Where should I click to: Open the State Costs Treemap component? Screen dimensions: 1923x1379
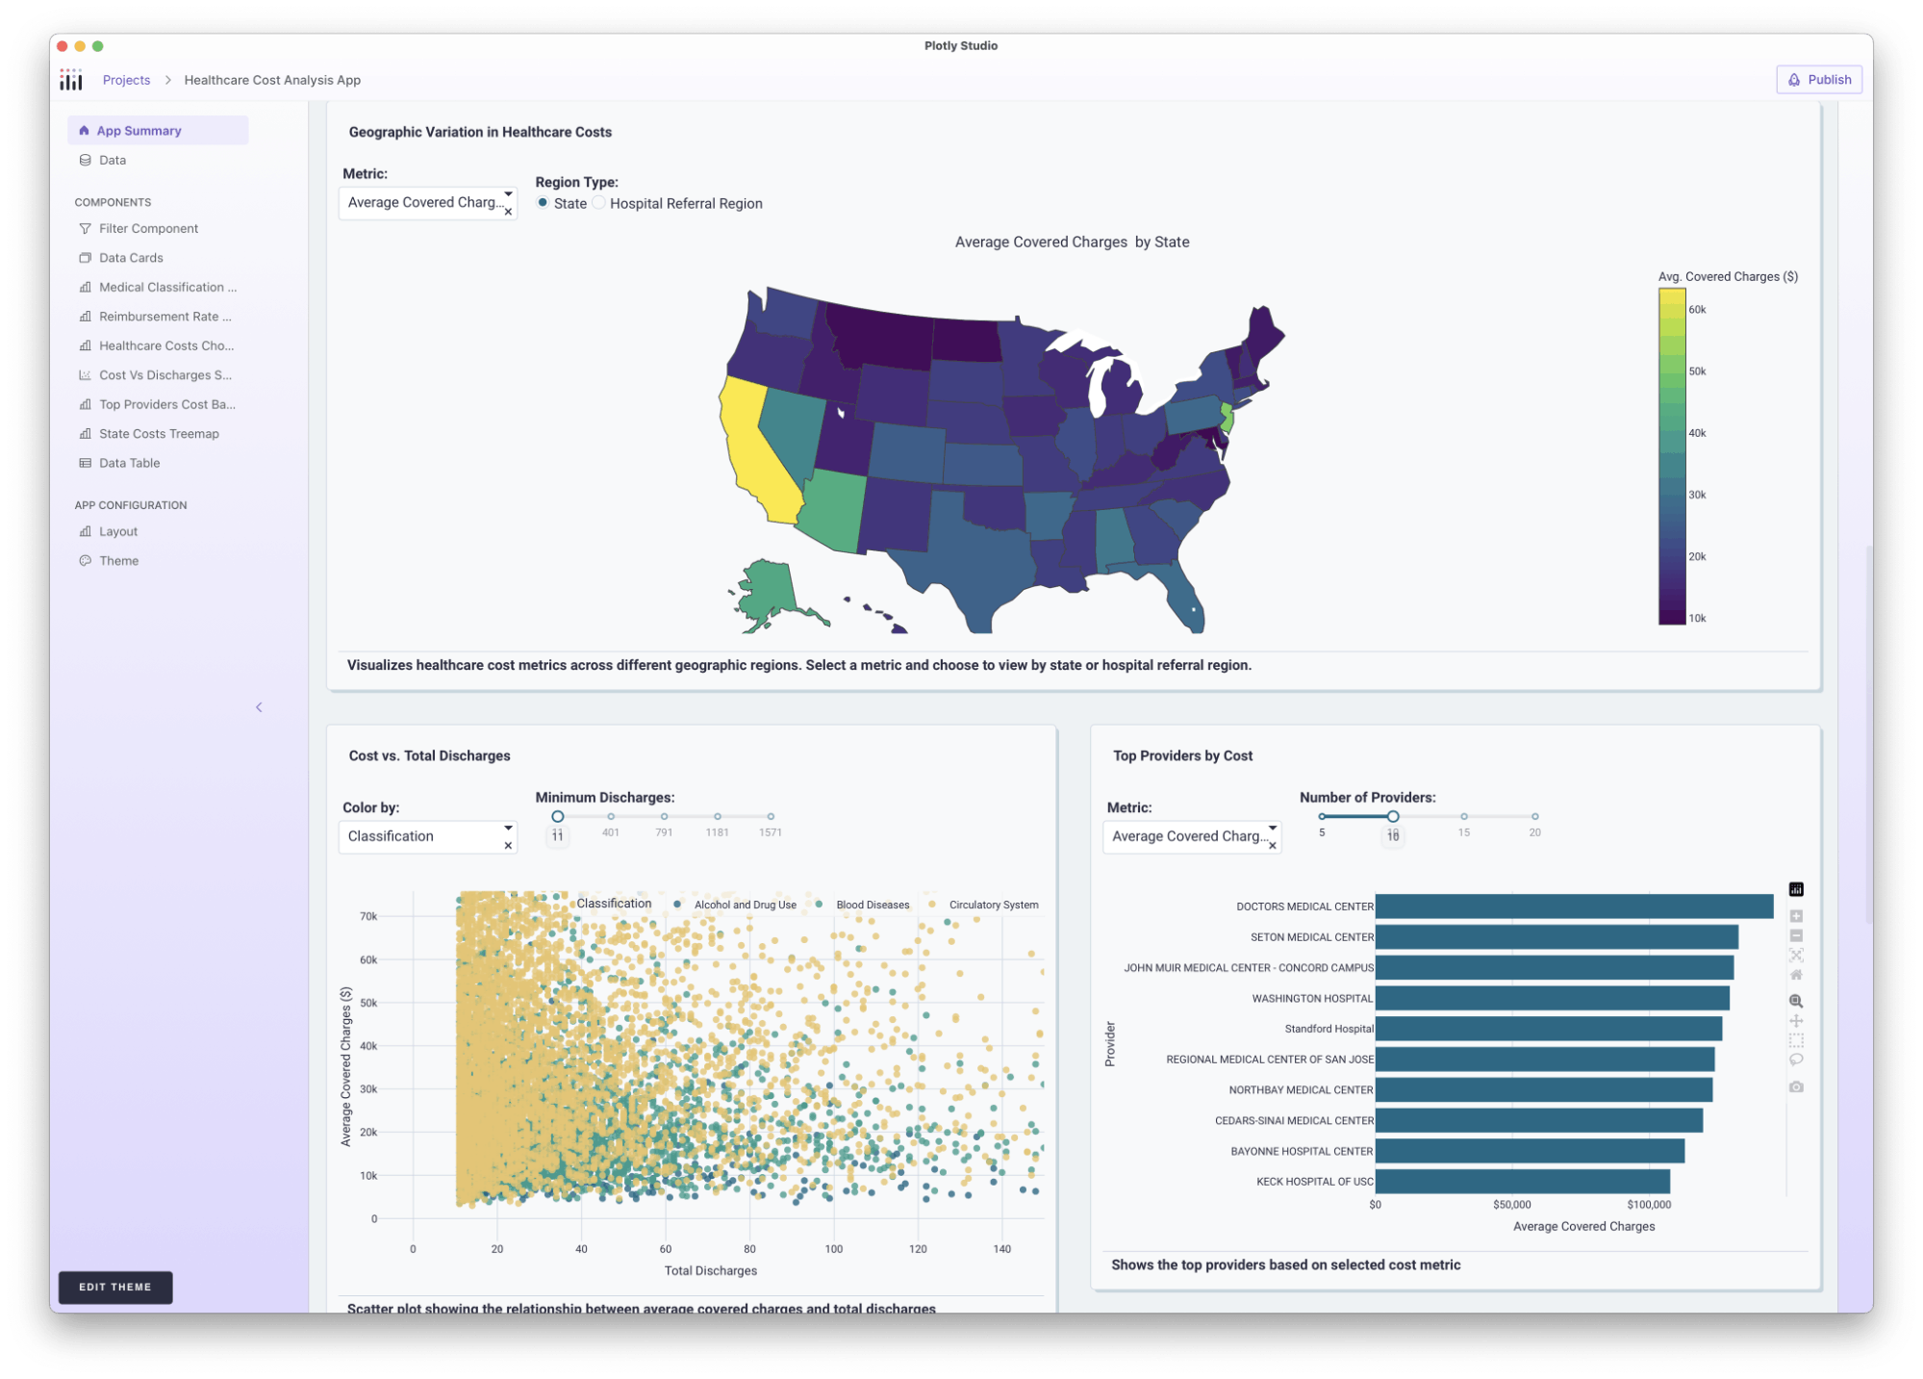click(x=158, y=434)
